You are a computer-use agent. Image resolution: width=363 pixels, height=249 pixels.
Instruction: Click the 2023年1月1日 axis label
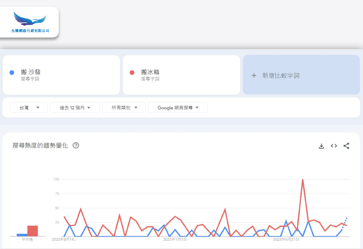click(x=175, y=240)
